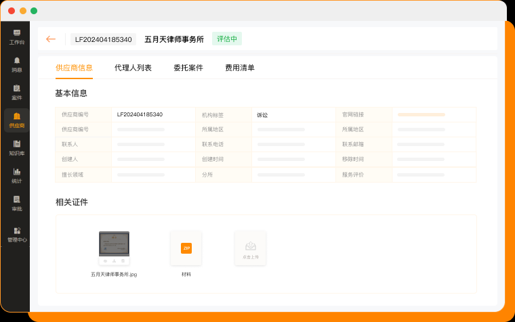515x322 pixels.
Task: Open 知识库 knowledge base in sidebar
Action: tap(16, 147)
